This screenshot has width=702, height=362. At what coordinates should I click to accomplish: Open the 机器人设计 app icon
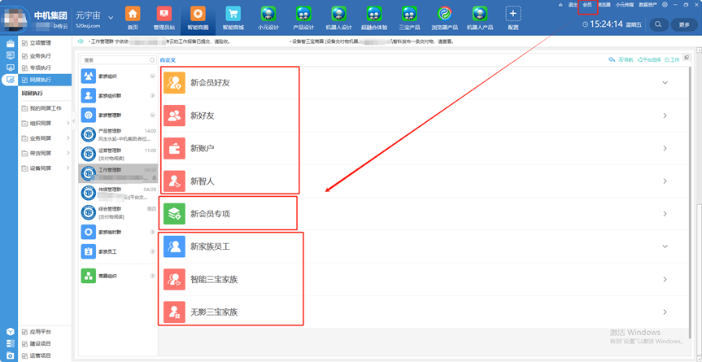338,14
